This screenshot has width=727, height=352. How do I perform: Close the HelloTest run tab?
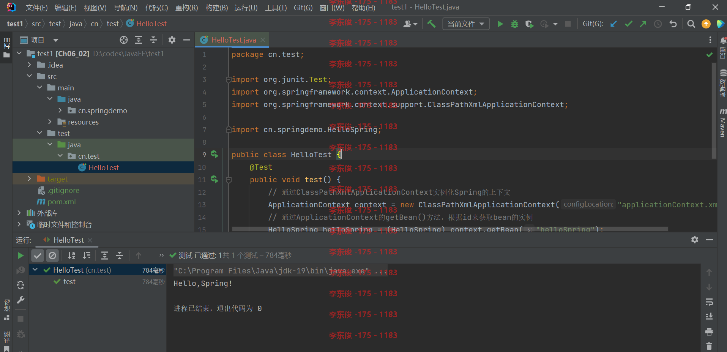90,240
